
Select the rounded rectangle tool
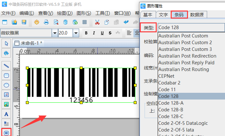6,76
